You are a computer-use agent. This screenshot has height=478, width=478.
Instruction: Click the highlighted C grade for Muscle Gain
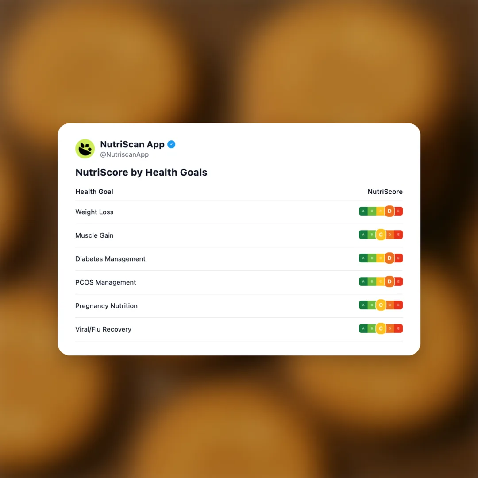point(381,235)
